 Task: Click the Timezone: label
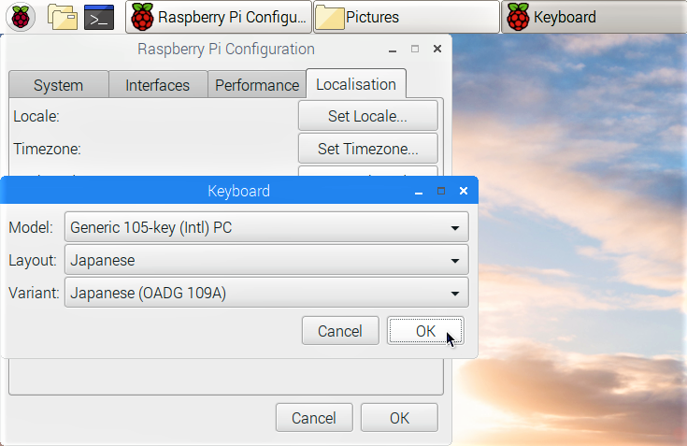(47, 149)
